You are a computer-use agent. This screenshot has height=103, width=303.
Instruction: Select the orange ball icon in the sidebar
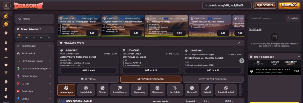coord(6,24)
